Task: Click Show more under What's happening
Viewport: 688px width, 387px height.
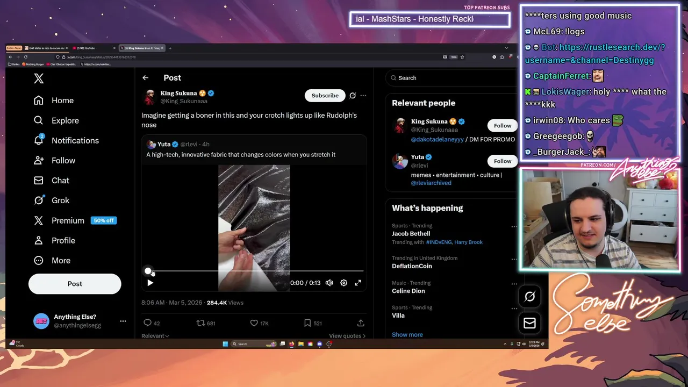Action: point(407,335)
